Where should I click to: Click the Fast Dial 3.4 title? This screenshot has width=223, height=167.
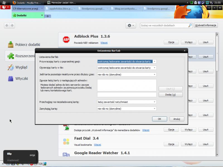point(86,138)
